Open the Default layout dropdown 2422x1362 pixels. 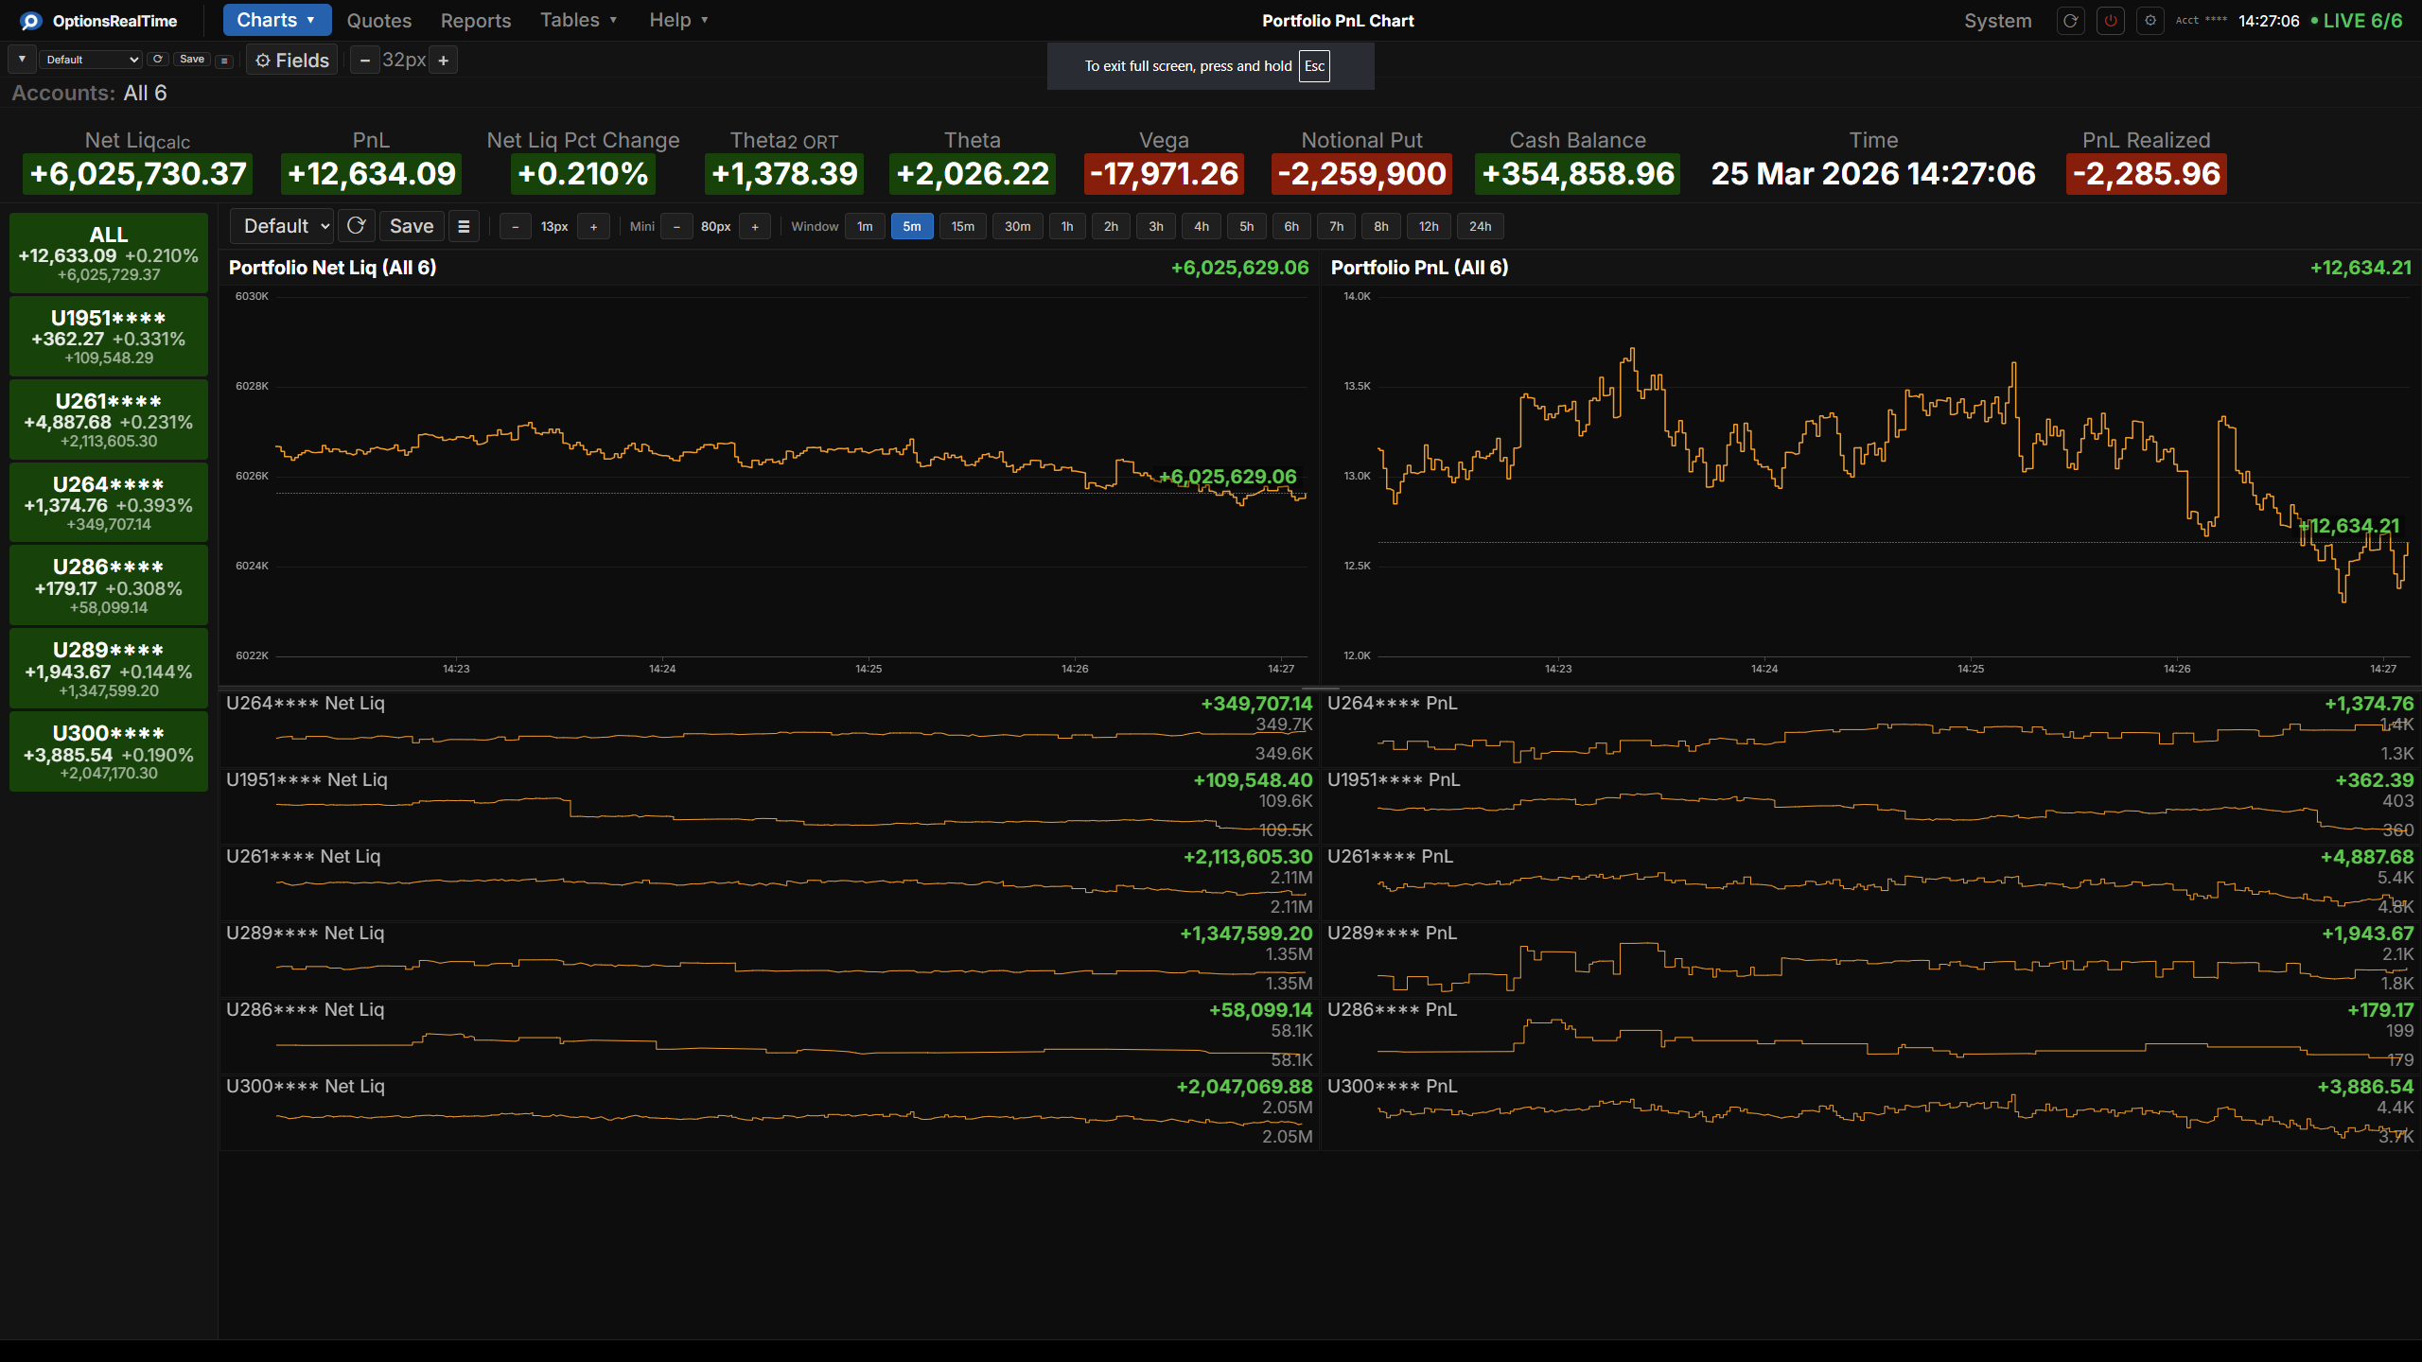click(90, 59)
